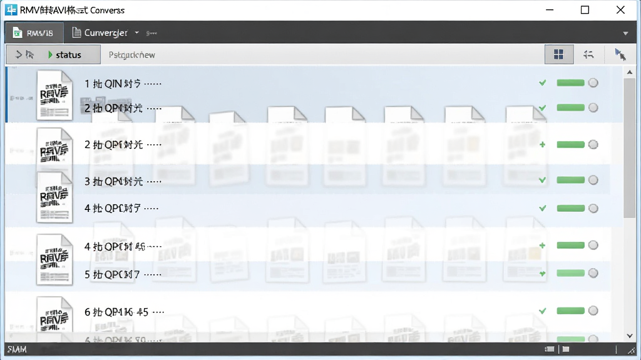Click the Pstandcnew label in the toolbar
641x360 pixels.
pyautogui.click(x=131, y=55)
